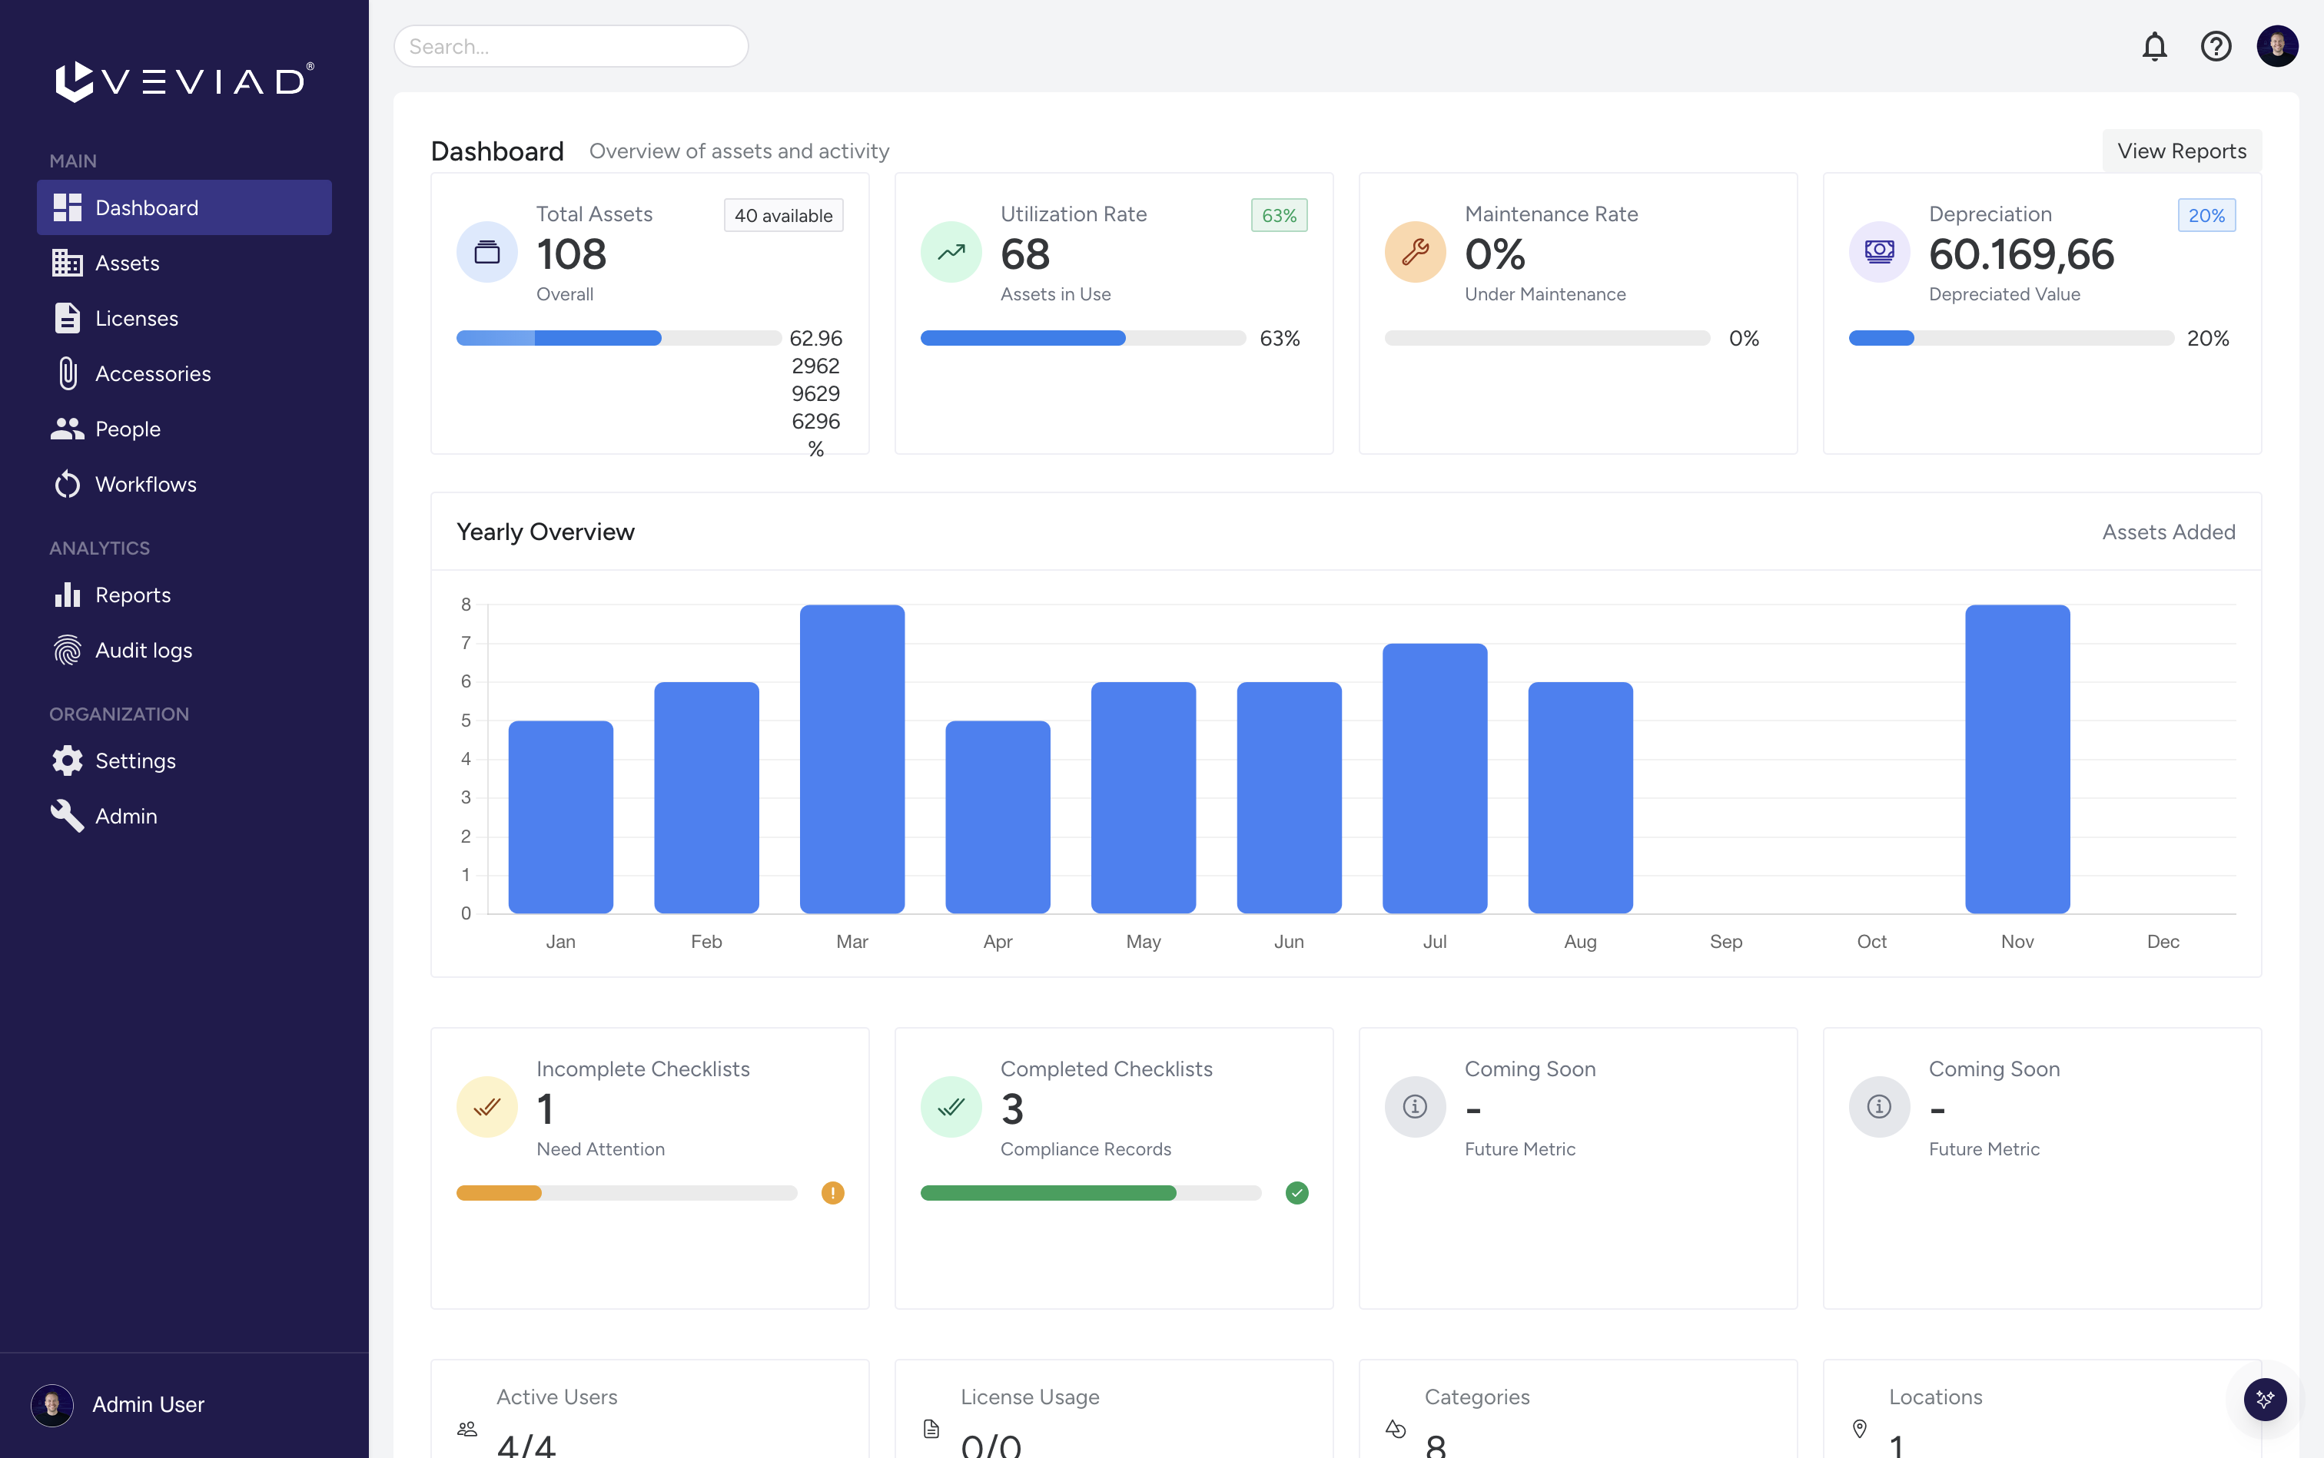Screen dimensions: 2324x1458
Task: Navigate to Workflows section
Action: (144, 484)
